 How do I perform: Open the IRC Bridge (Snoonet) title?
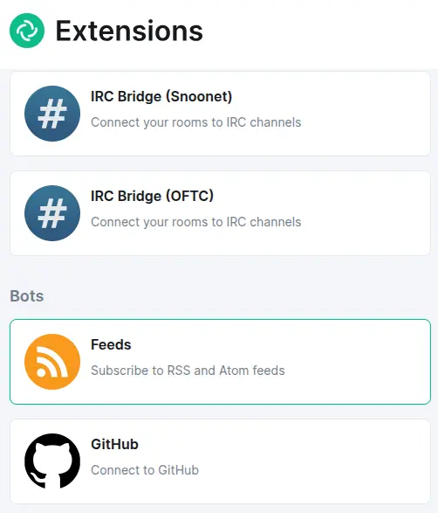coord(161,96)
